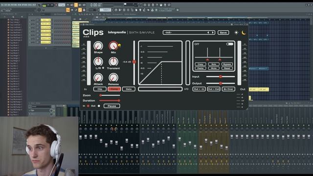Toggle View playlist toolbar icon
Image resolution: width=313 pixels, height=176 pixels.
116,10
